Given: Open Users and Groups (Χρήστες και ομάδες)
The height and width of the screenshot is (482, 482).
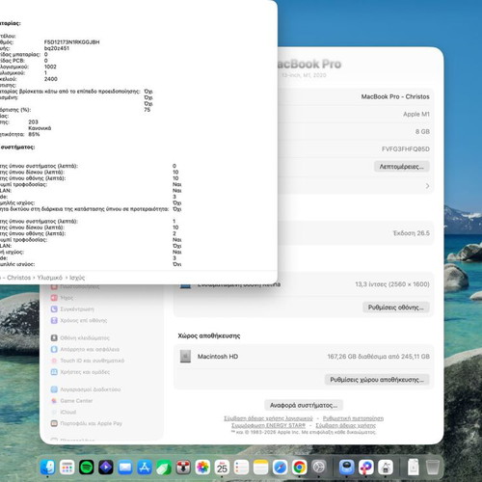Looking at the screenshot, I should click(80, 372).
